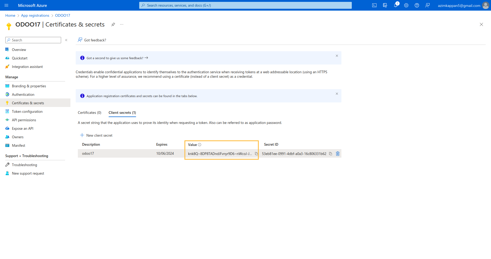
Task: Open the portal hamburger menu
Action: [x=6, y=5]
